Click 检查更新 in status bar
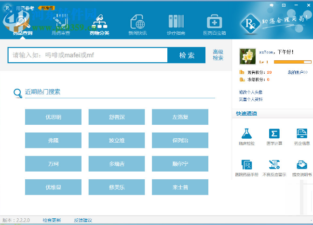Image resolution: width=313 pixels, height=225 pixels. pos(52,220)
